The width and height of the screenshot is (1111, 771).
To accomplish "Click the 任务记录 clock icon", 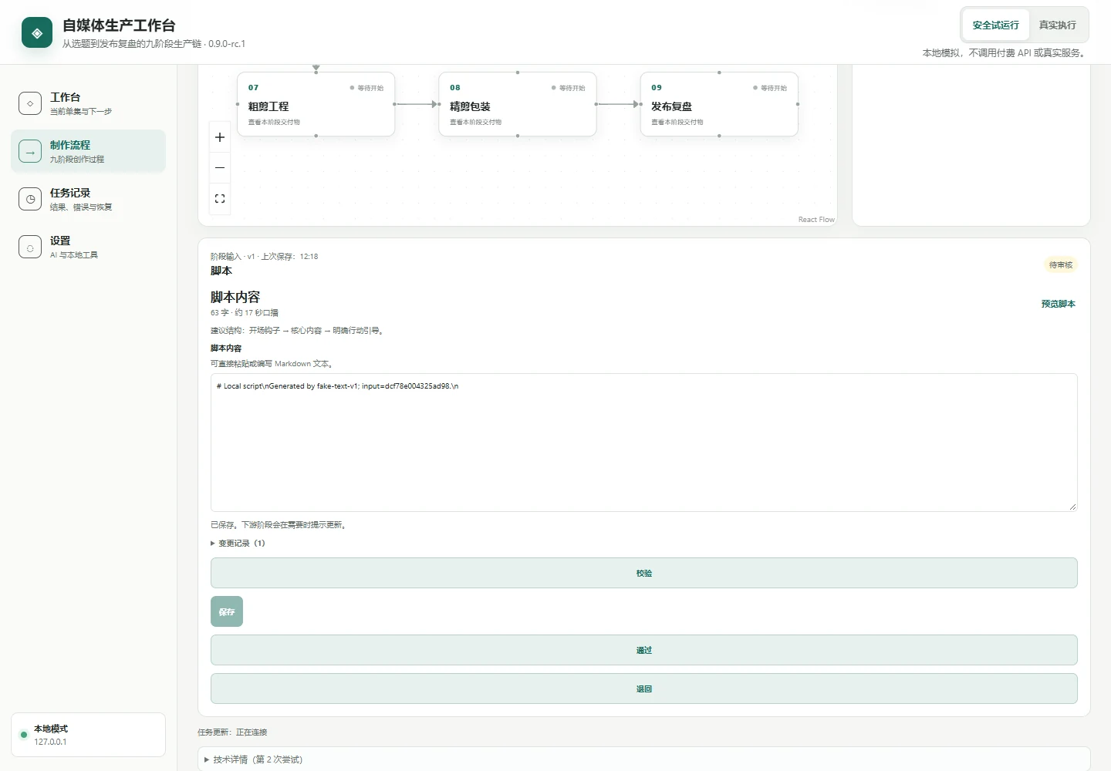I will (30, 199).
